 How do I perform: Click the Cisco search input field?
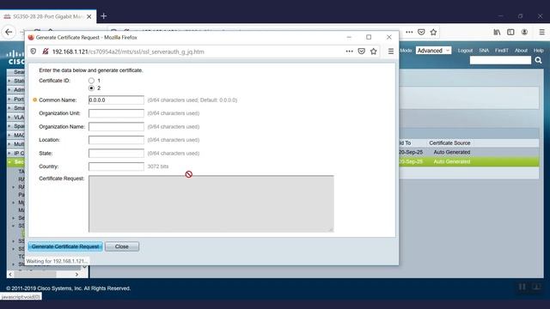point(500,60)
